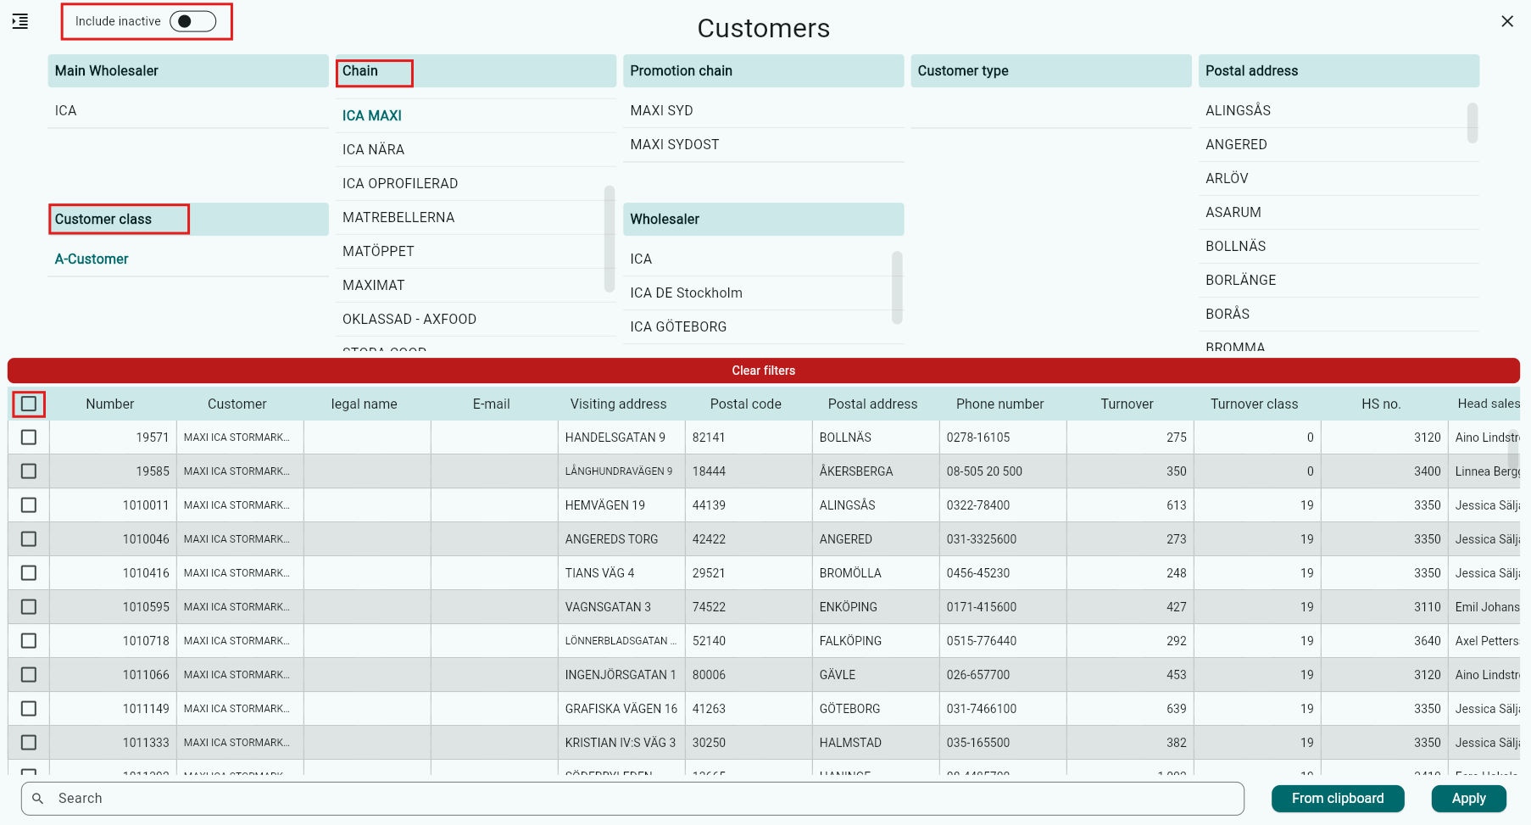Click the Main Wholesaler filter header
The height and width of the screenshot is (825, 1531).
click(188, 71)
